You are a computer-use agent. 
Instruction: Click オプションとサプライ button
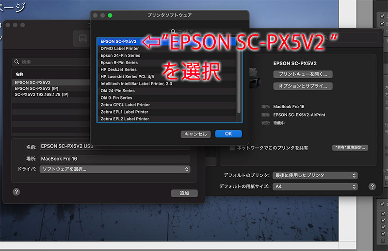tap(303, 86)
